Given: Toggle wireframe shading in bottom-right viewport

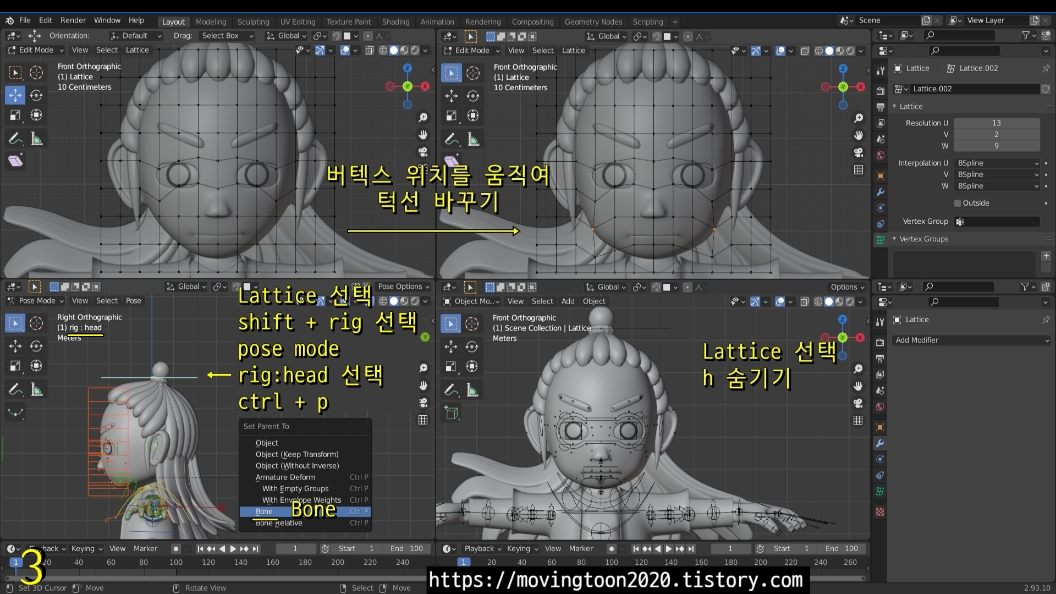Looking at the screenshot, I should [818, 301].
